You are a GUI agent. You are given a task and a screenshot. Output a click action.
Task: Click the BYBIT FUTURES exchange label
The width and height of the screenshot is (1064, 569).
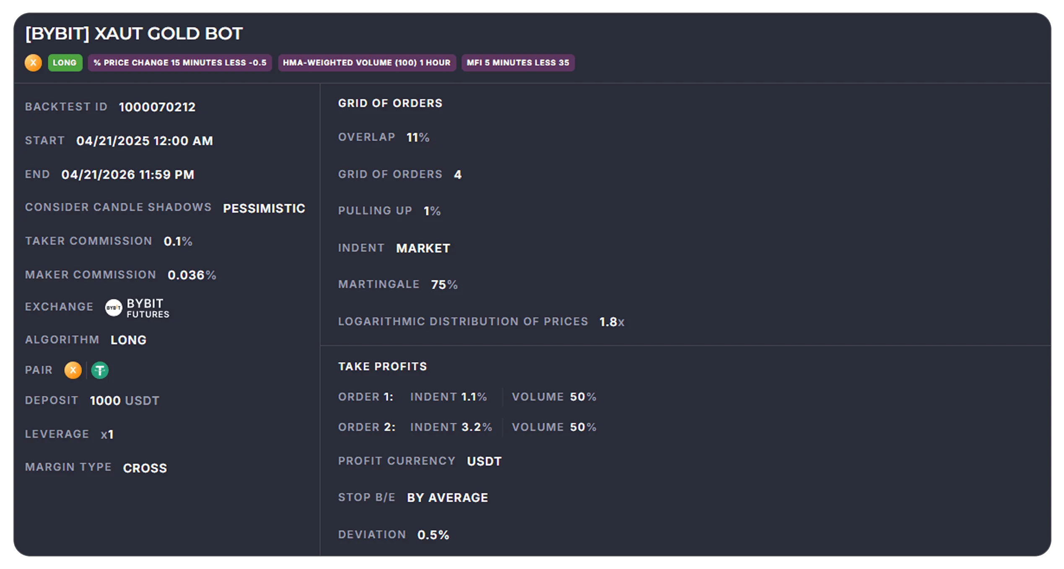coord(148,308)
